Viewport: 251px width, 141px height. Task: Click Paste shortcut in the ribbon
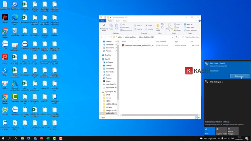coord(126,30)
